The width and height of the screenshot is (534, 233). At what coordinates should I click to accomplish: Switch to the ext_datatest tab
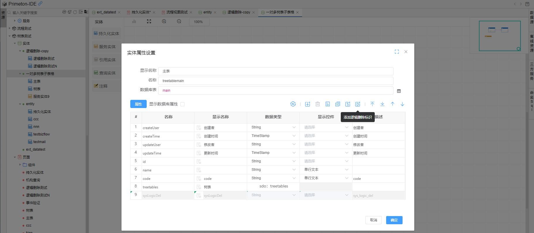coord(106,12)
